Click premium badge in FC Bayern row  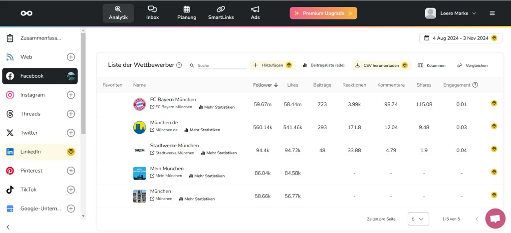point(494,103)
